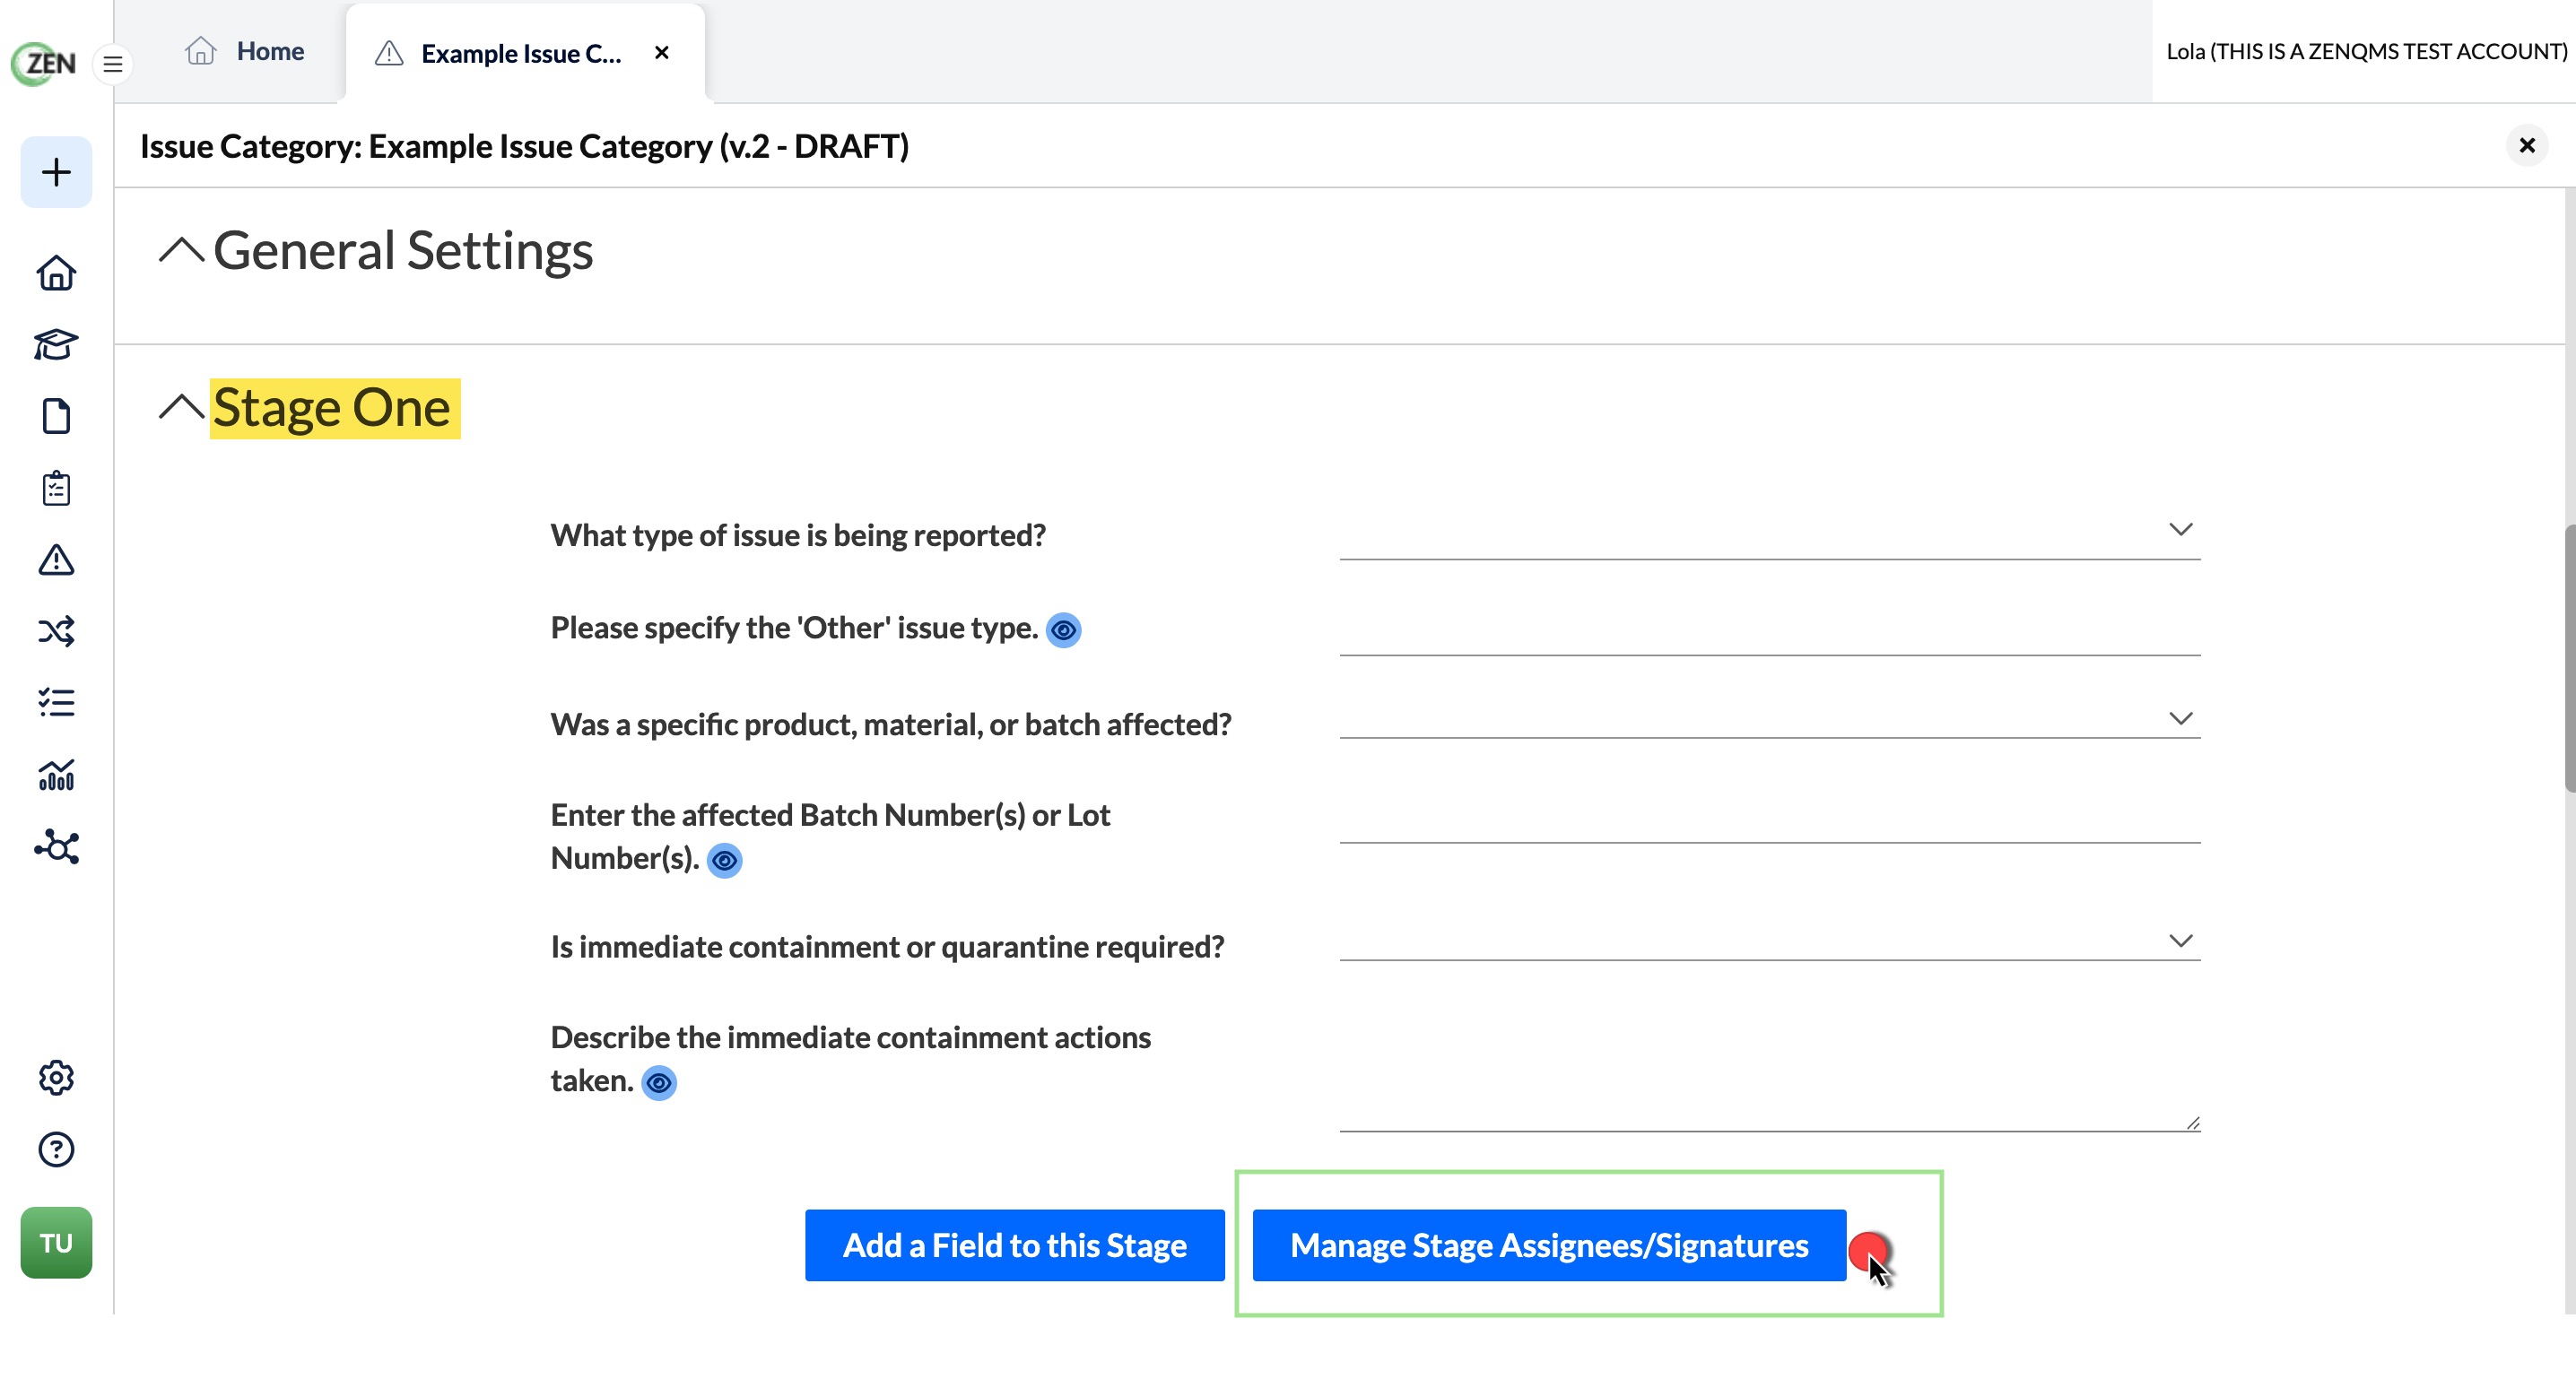Toggle the hamburger sidebar menu button
Viewport: 2576px width, 1379px height.
pyautogui.click(x=113, y=64)
